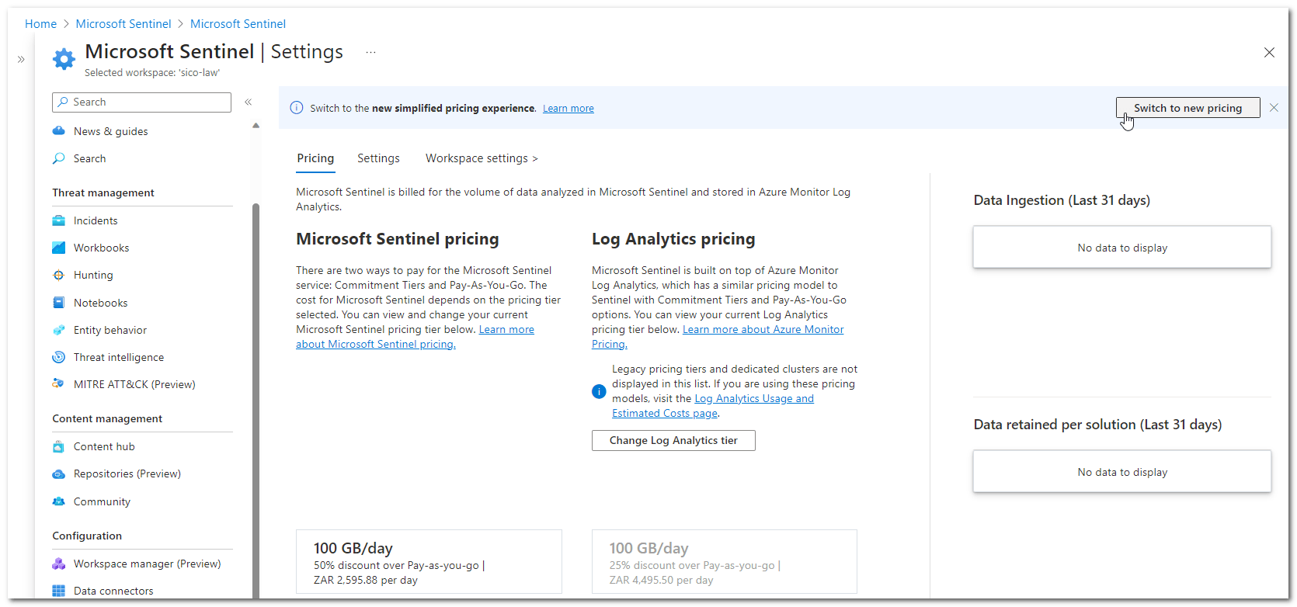Click the Switch to new pricing button
1297x607 pixels.
pos(1187,108)
